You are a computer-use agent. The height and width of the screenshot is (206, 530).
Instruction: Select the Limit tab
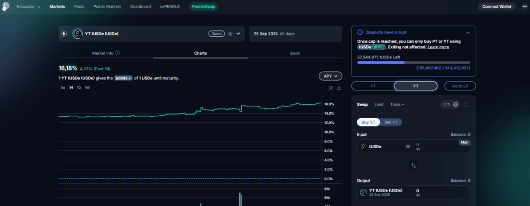[379, 104]
